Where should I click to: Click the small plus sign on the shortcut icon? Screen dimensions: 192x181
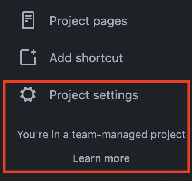pyautogui.click(x=33, y=52)
